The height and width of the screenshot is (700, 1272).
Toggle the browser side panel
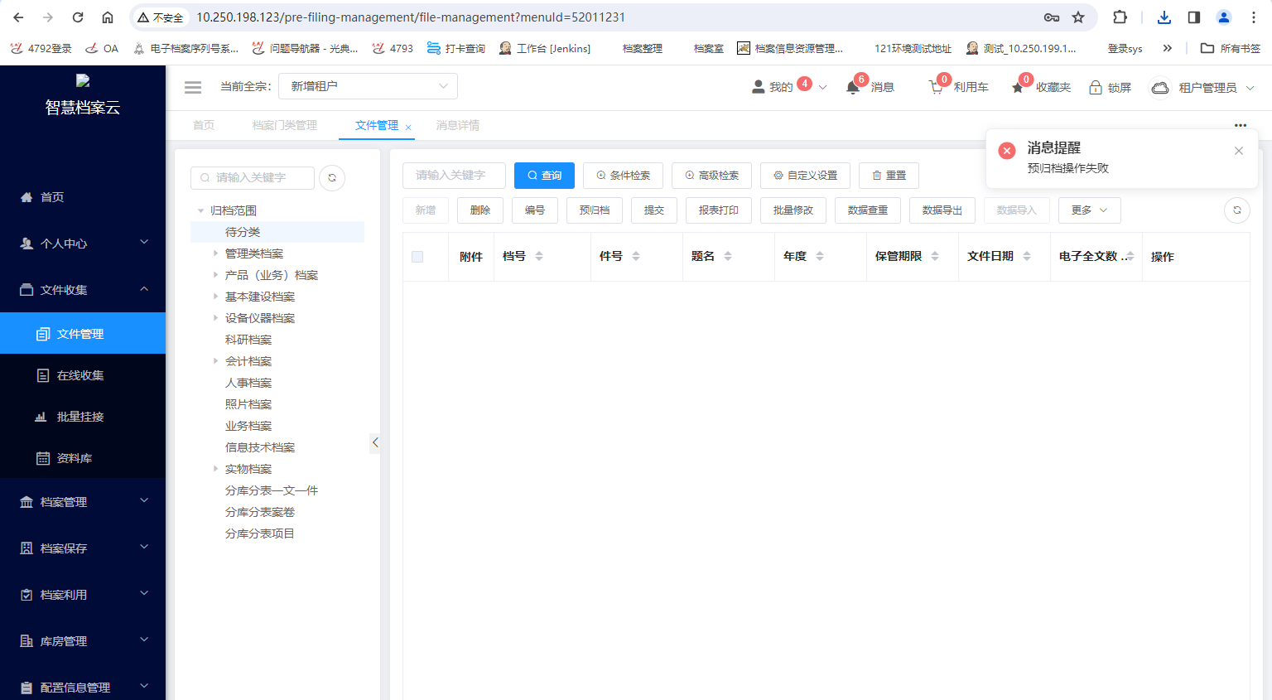1194,17
